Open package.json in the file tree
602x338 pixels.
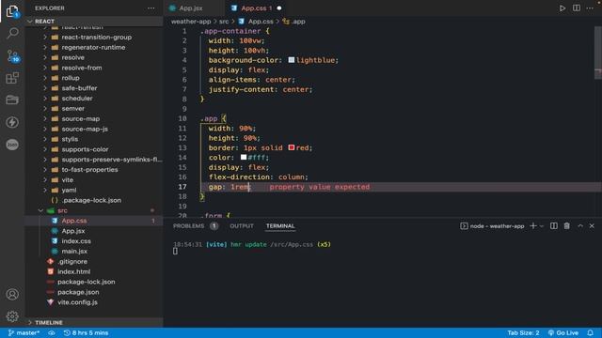pyautogui.click(x=78, y=292)
